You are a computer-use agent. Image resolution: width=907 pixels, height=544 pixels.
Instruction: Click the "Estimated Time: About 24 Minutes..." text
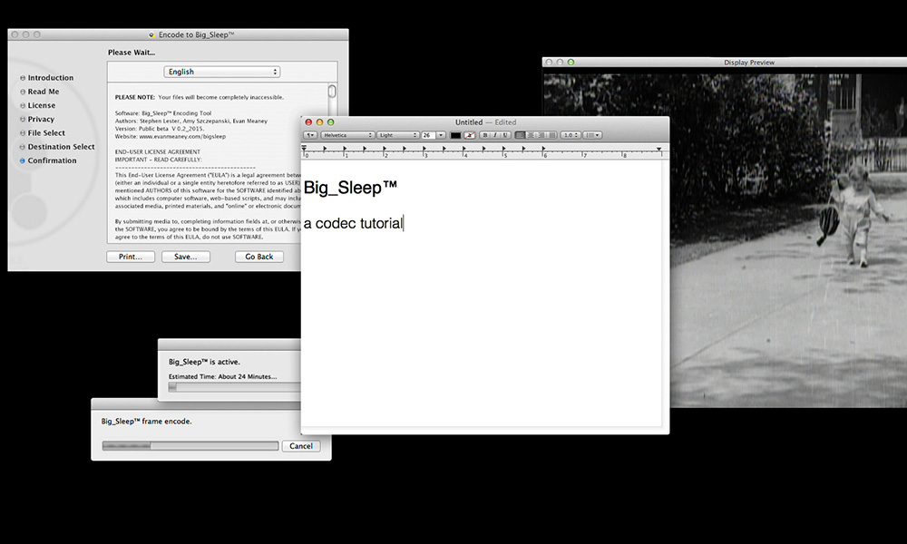click(x=223, y=376)
